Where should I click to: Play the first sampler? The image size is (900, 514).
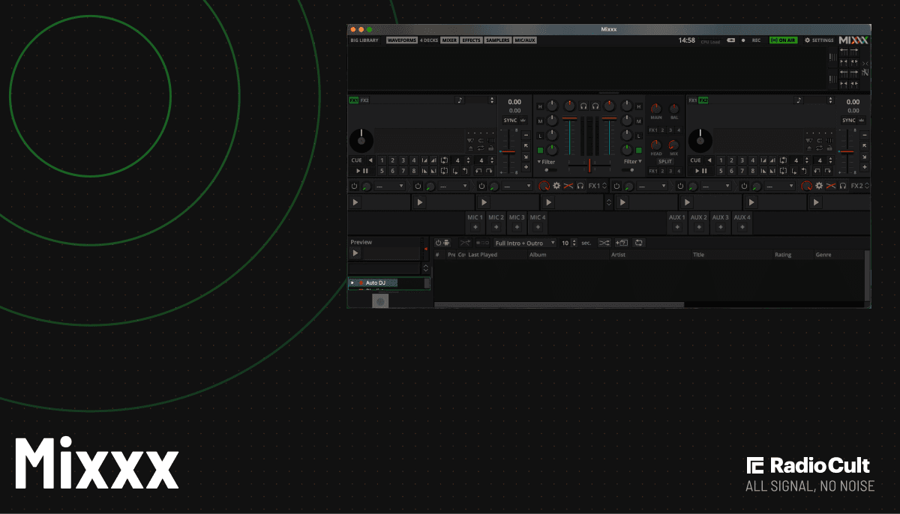pos(355,202)
